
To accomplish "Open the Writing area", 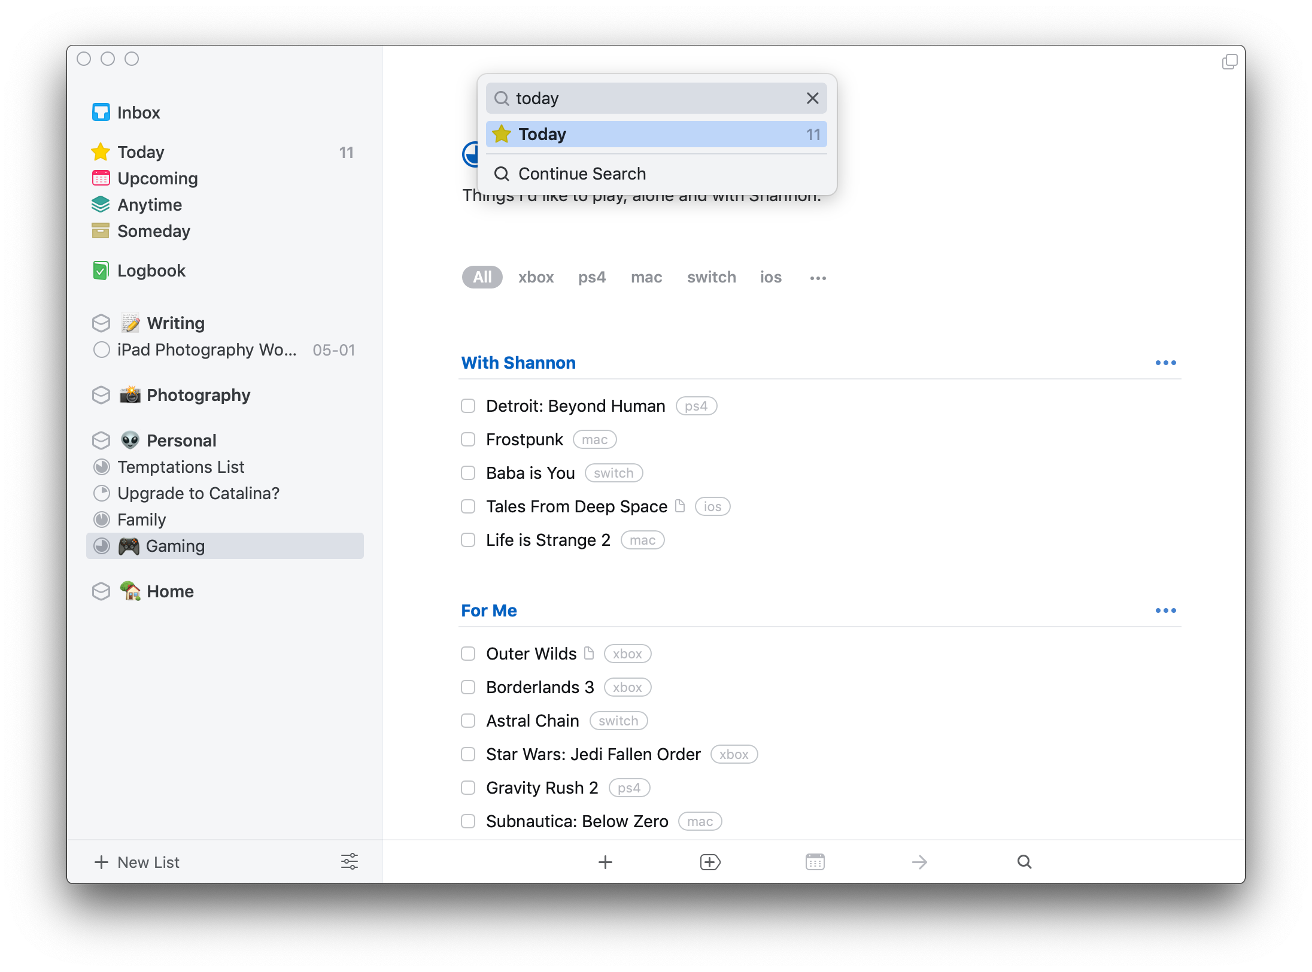I will [x=224, y=323].
